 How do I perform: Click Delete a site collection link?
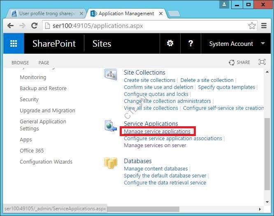[207, 80]
